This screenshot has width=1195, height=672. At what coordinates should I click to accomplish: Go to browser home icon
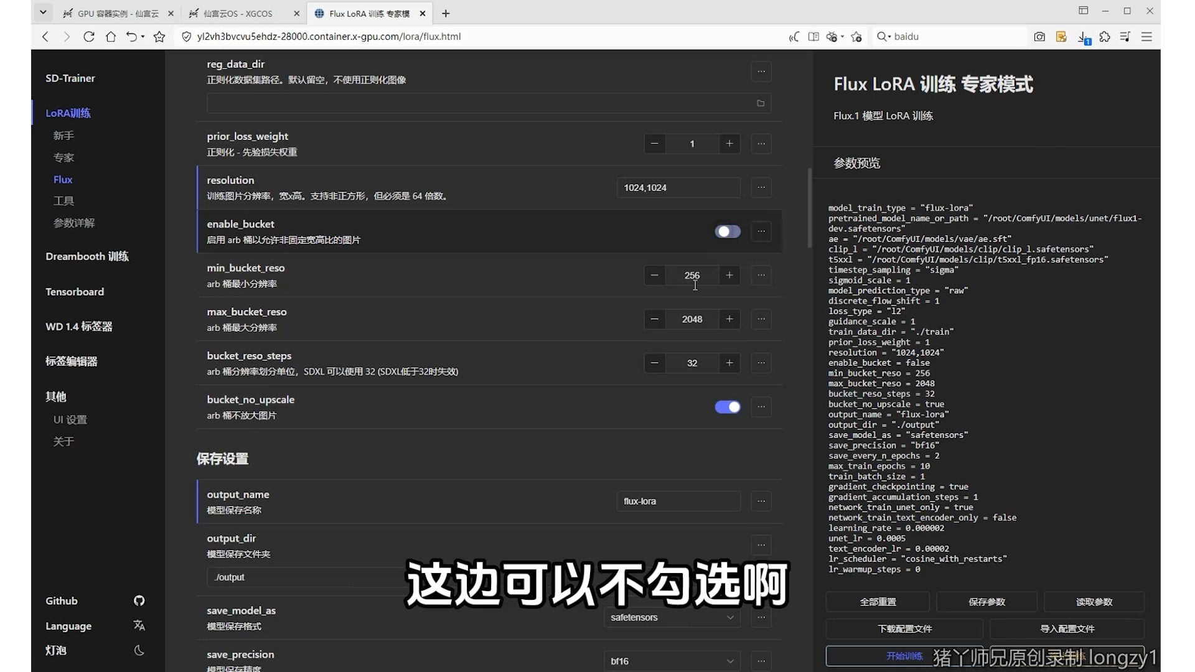click(111, 37)
